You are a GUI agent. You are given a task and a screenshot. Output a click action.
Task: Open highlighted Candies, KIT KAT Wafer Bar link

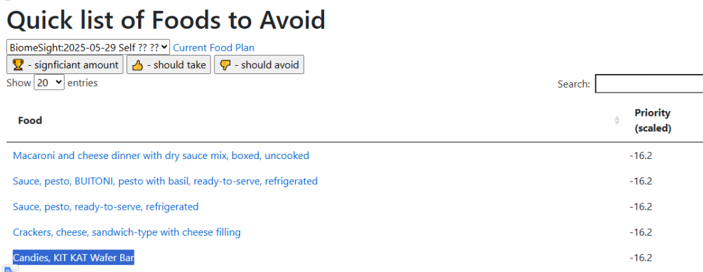coord(73,258)
